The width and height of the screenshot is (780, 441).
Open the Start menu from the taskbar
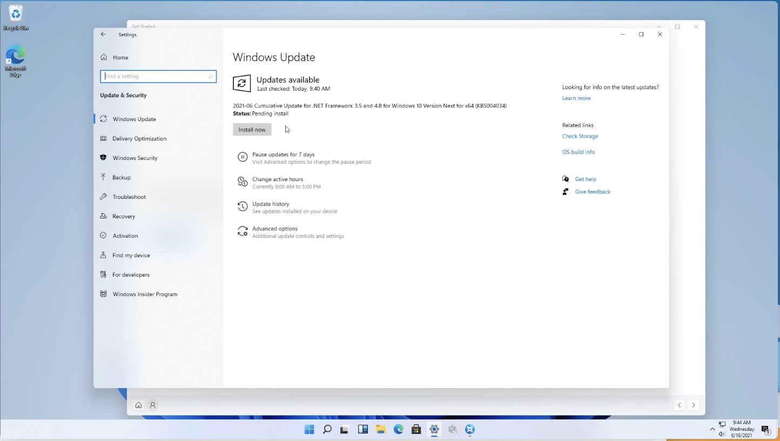click(309, 430)
